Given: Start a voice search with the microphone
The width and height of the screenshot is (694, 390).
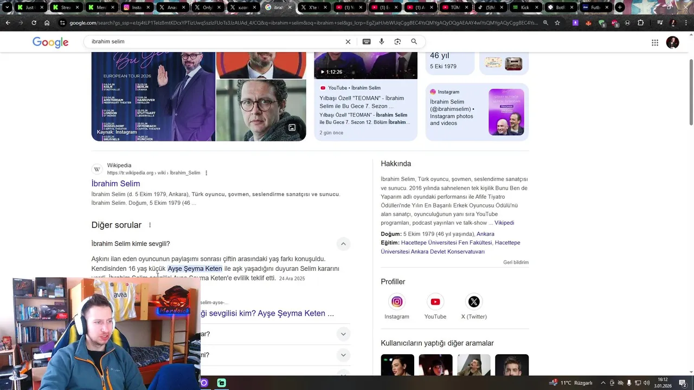Looking at the screenshot, I should pyautogui.click(x=382, y=42).
